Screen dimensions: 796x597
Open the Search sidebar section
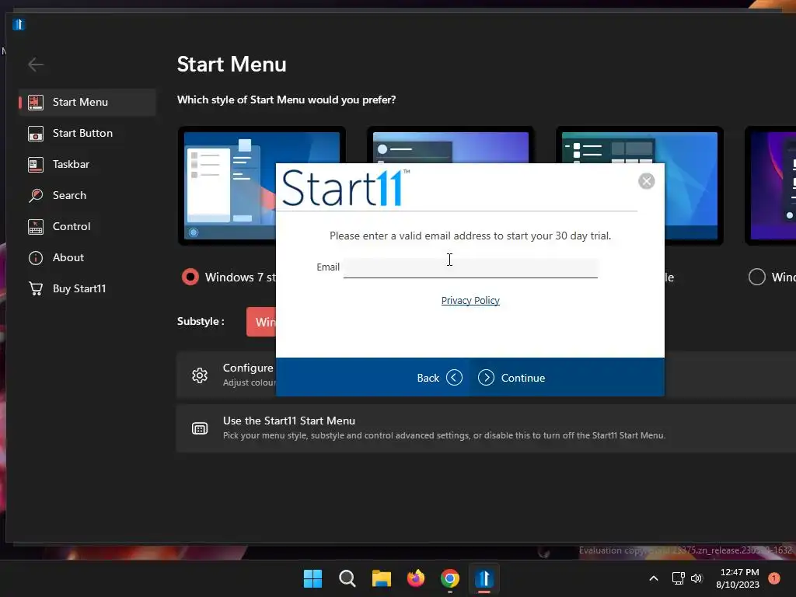point(87,195)
